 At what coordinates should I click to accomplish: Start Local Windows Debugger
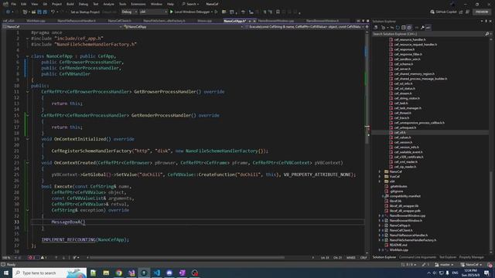click(192, 12)
